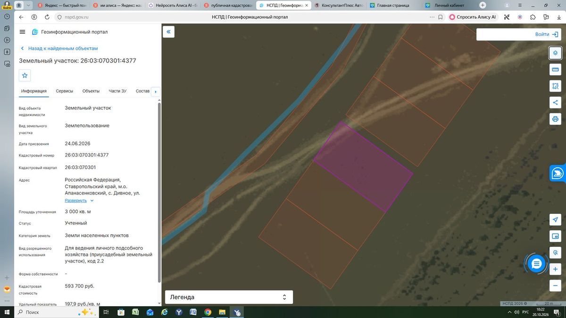
Task: Open the portal hamburger menu
Action: pyautogui.click(x=22, y=32)
